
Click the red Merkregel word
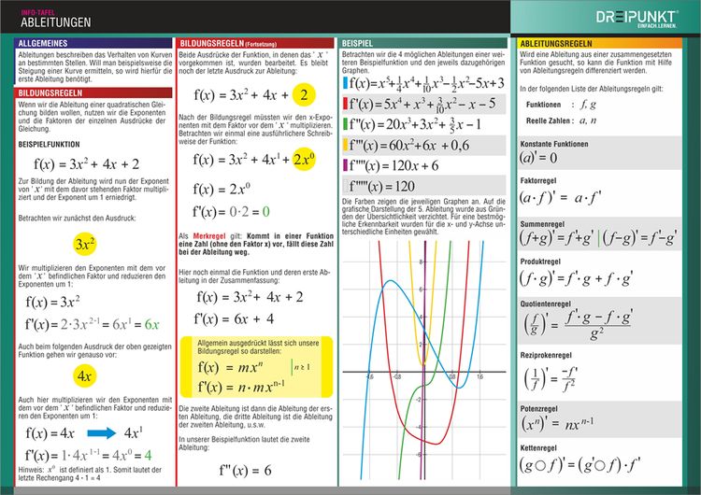(x=209, y=236)
